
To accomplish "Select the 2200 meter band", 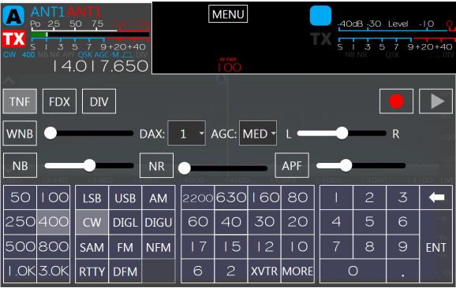I will click(x=198, y=198).
